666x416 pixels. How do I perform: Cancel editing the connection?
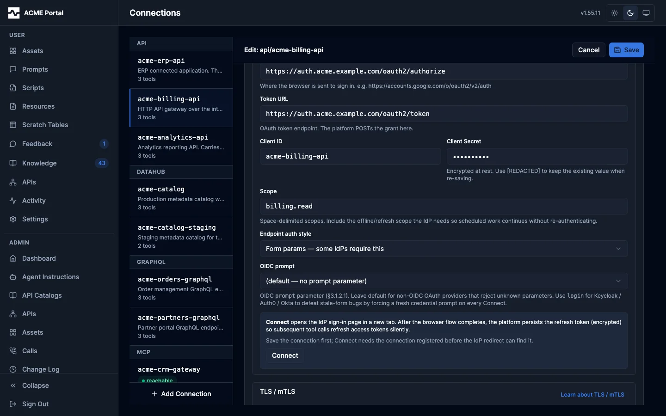(589, 50)
